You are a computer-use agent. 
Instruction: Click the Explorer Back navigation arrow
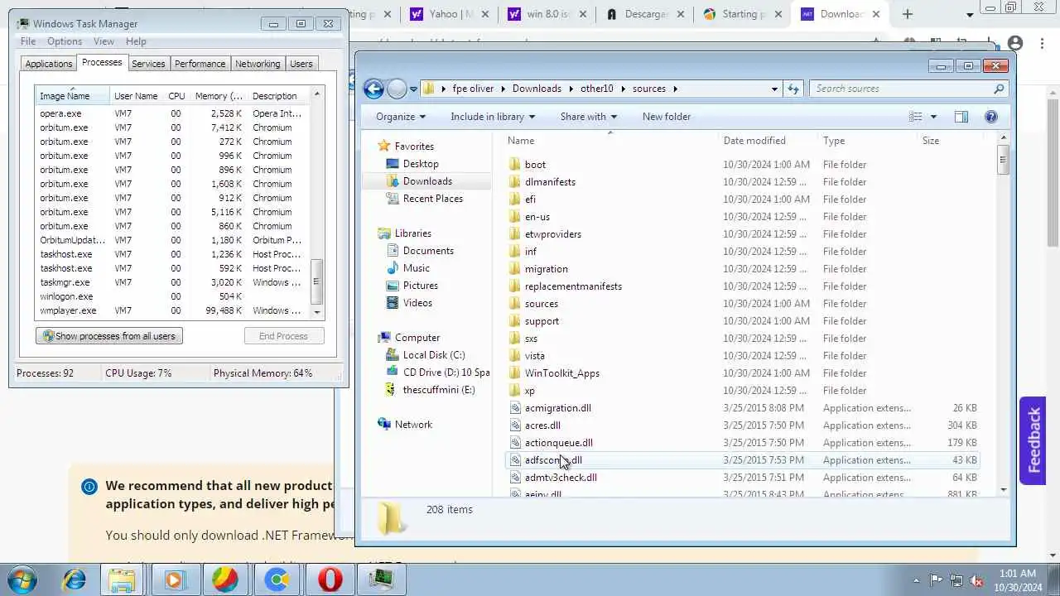pos(373,89)
